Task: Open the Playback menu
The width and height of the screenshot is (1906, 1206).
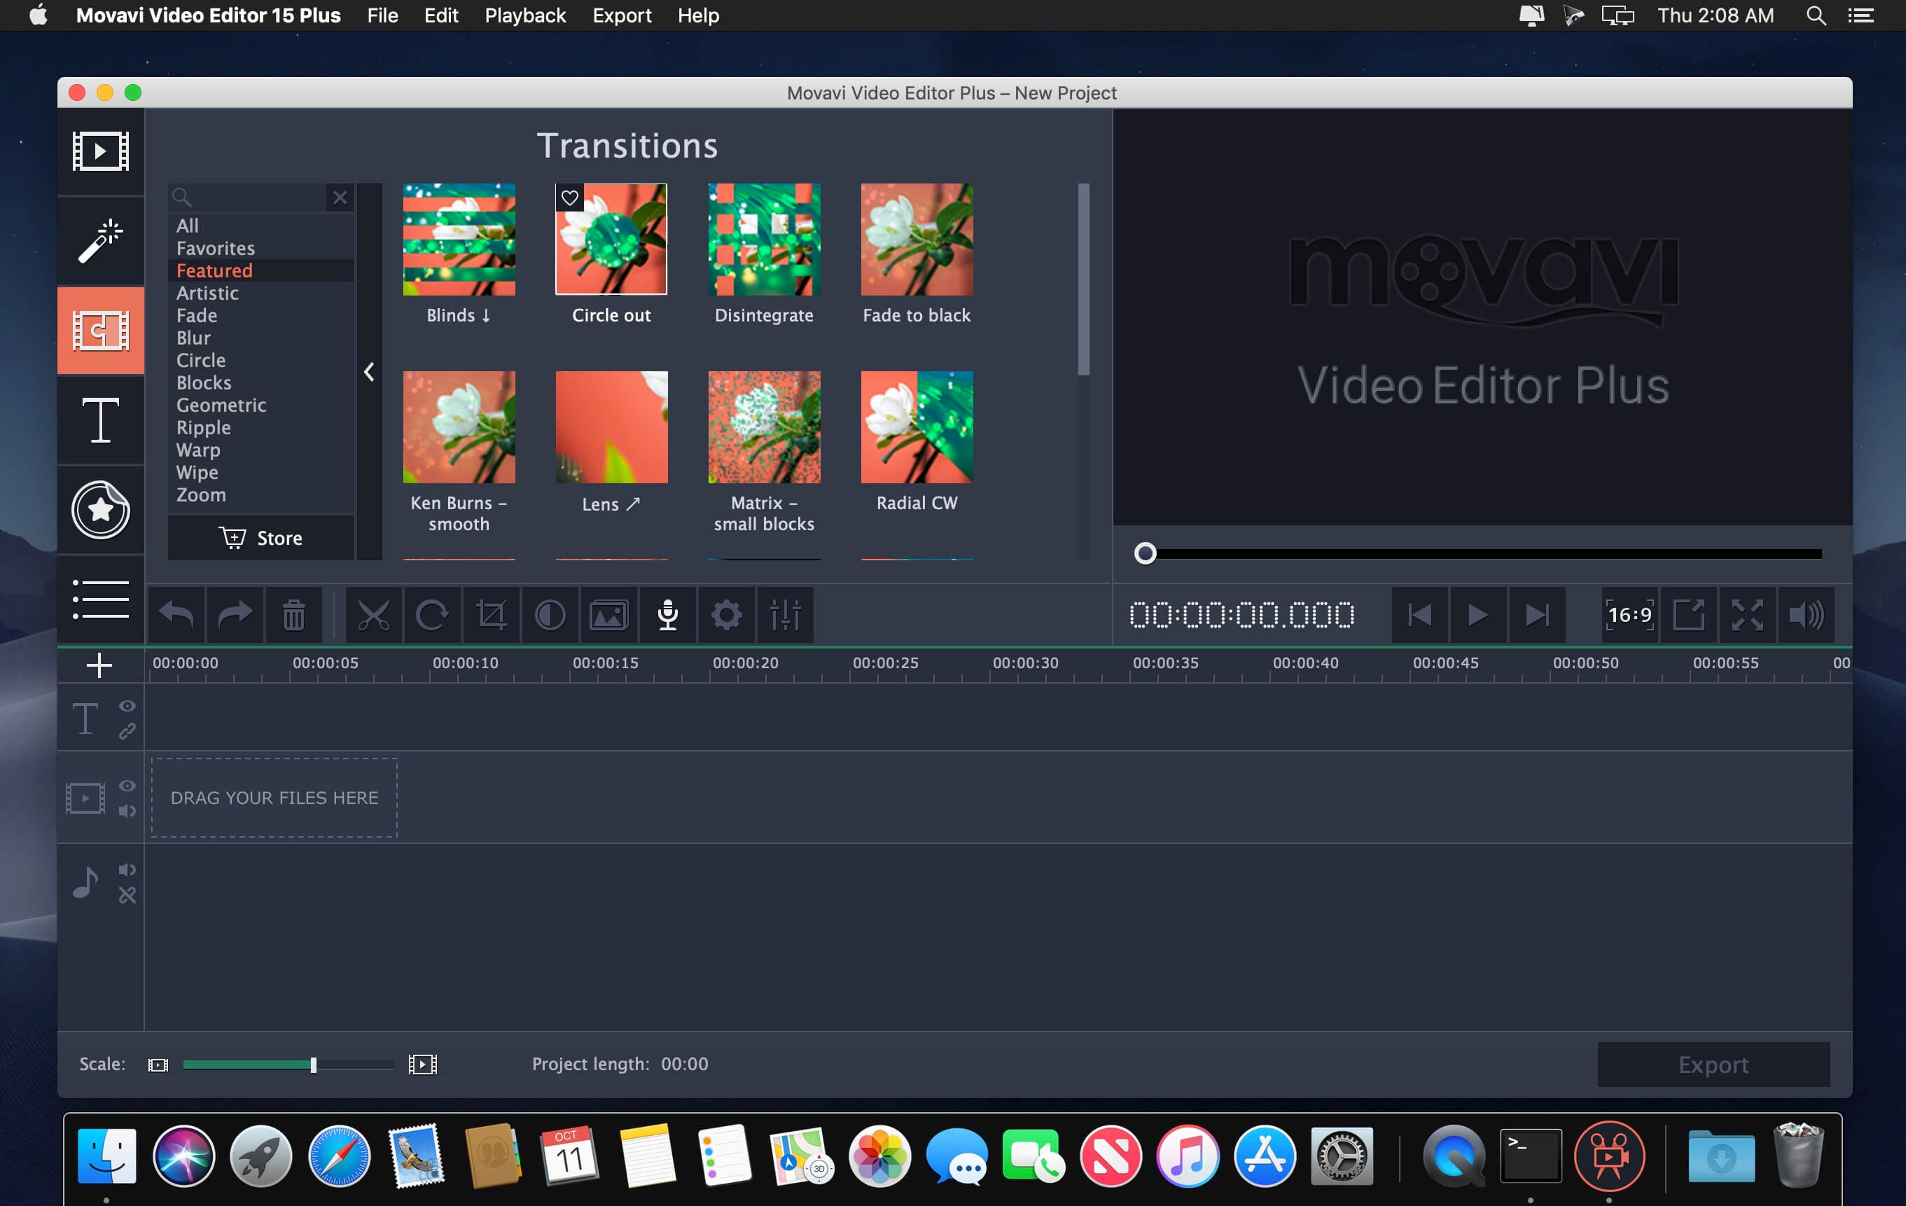Action: tap(525, 15)
